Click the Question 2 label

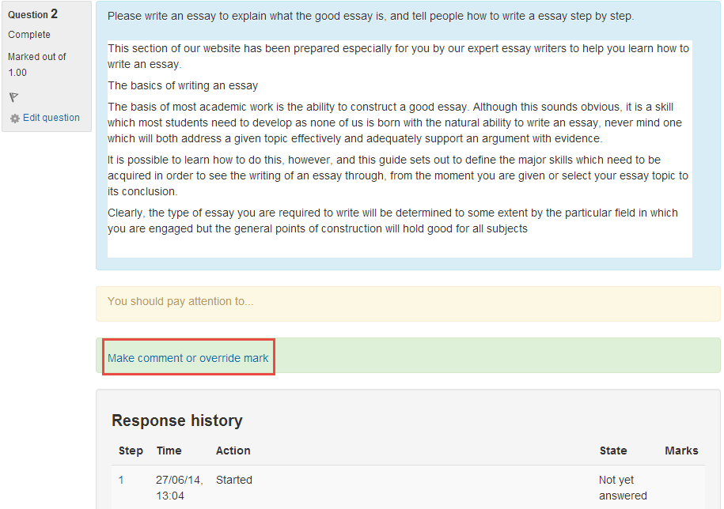pyautogui.click(x=32, y=14)
